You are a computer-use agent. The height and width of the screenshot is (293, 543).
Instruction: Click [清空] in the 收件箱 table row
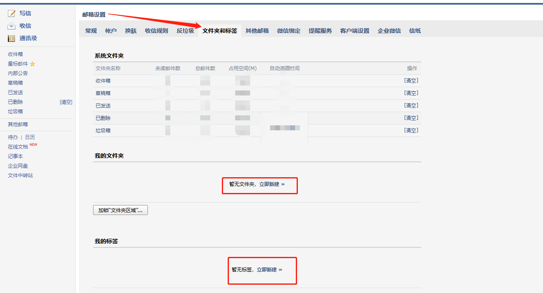411,81
